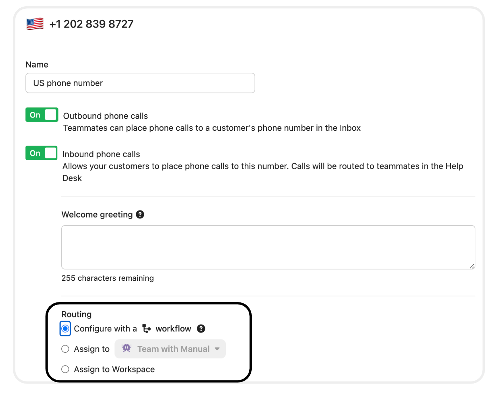Choose the Assign to radio option
This screenshot has height=393, width=495.
(65, 349)
